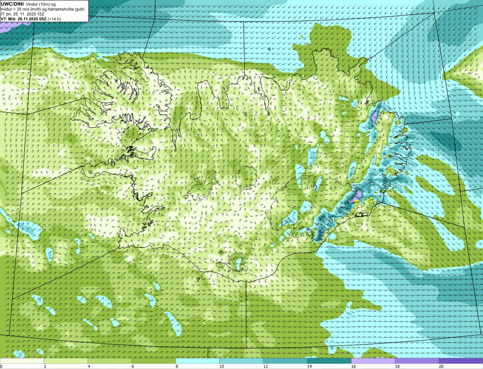Click the 14–16 m/s dark teal legend swatch
The image size is (483, 369).
329,361
